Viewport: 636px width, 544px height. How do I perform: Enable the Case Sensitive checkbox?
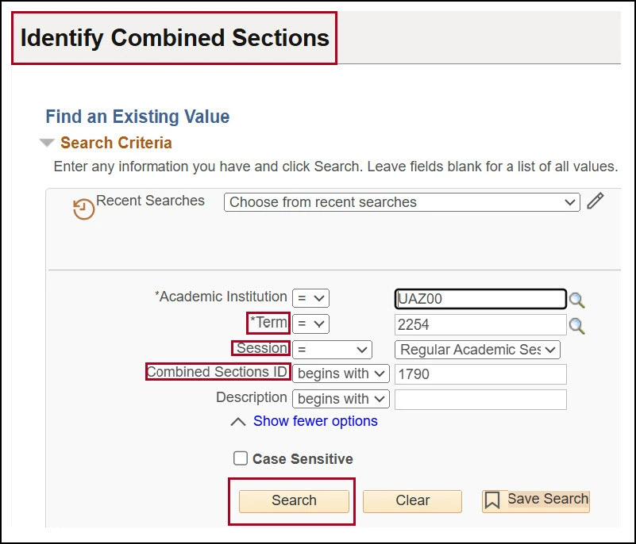[241, 458]
